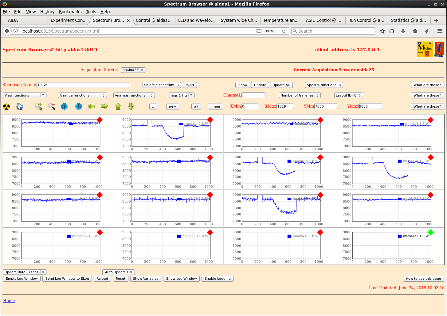Click blue legend swatch for nnaida27

coord(69,236)
